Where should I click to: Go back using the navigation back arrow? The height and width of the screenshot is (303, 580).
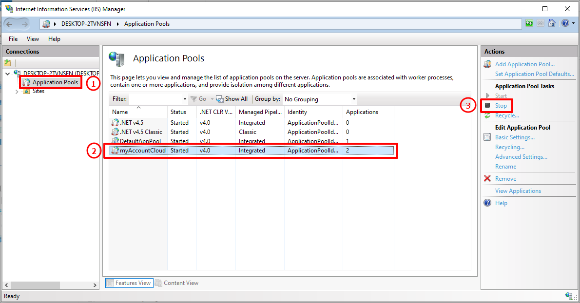coord(10,24)
